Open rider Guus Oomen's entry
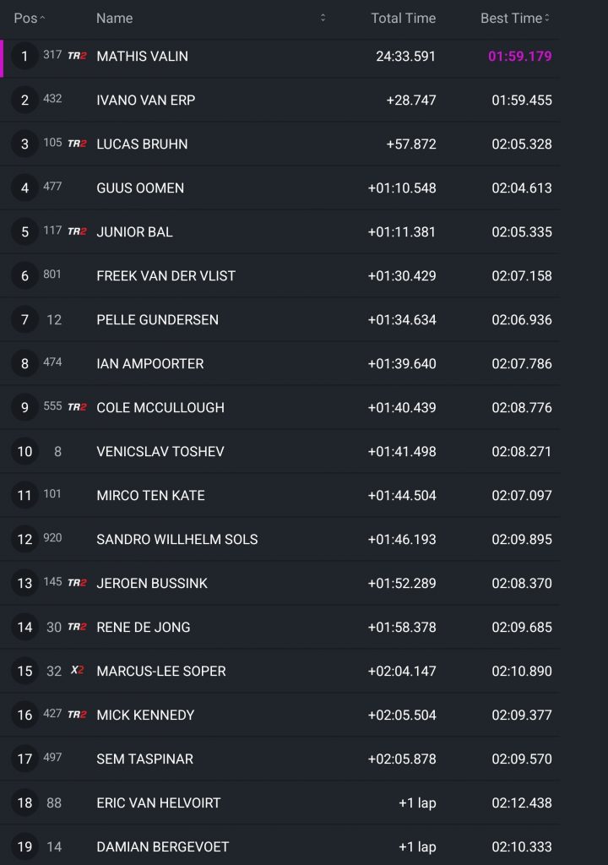The height and width of the screenshot is (865, 608). click(x=140, y=188)
